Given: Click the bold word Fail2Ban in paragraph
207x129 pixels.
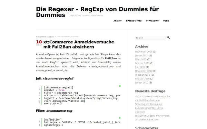Looking at the screenshot, I should pos(111,58).
